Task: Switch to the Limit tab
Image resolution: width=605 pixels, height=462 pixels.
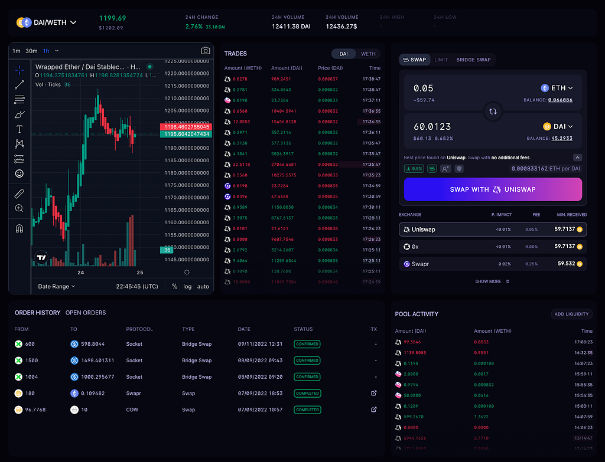Action: coord(441,60)
